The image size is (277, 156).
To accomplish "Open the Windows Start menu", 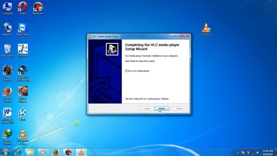I will [x=5, y=152].
